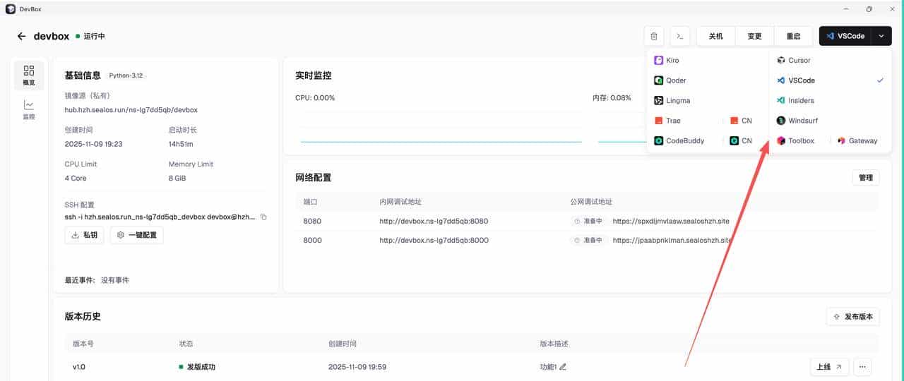Screen dimensions: 904x381
Task: Download the 私钥 private key
Action: point(84,235)
